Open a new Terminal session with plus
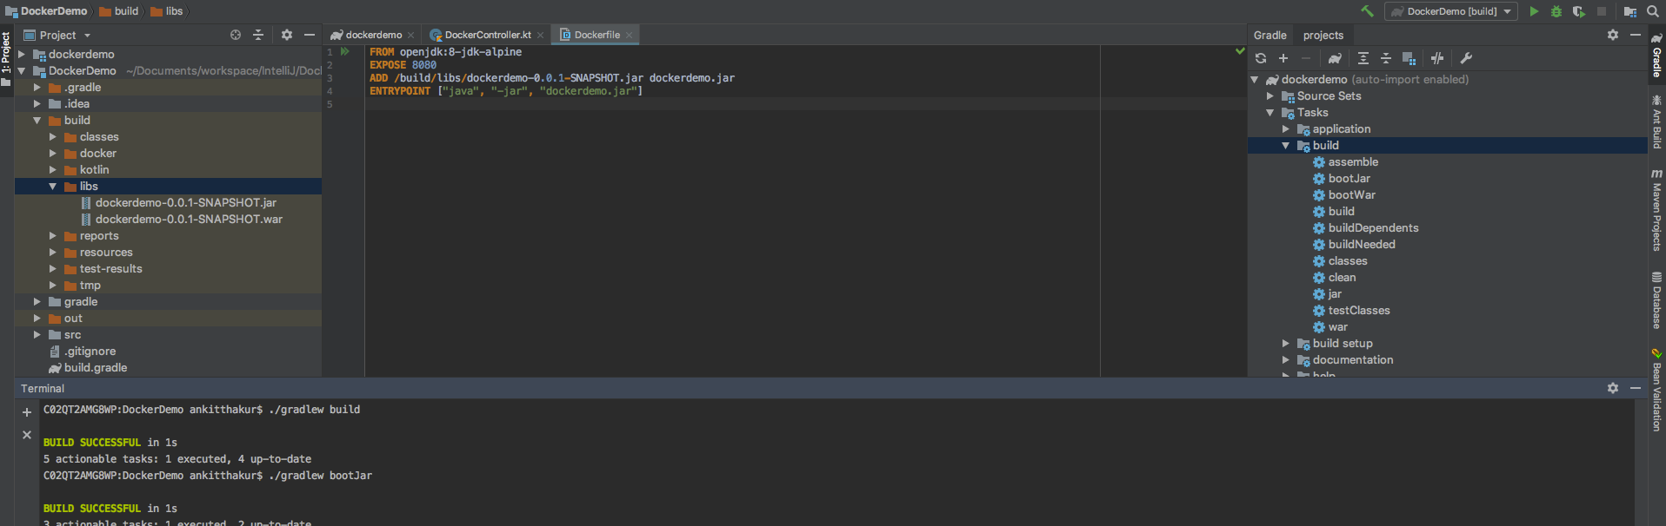Image resolution: width=1666 pixels, height=526 pixels. [27, 412]
